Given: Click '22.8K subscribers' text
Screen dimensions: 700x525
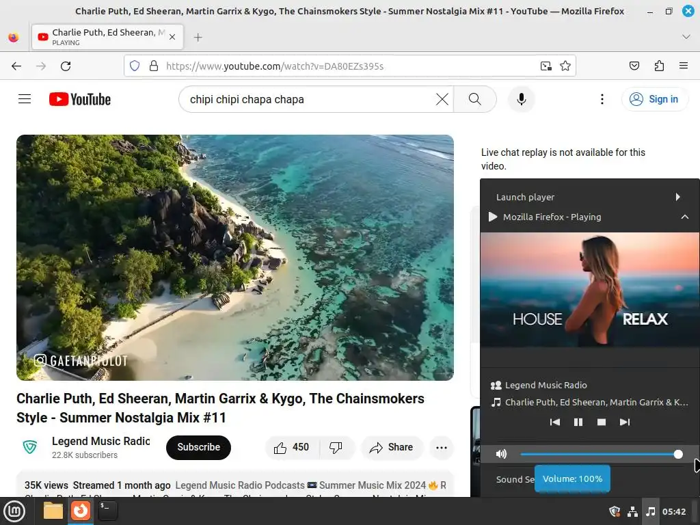Looking at the screenshot, I should pyautogui.click(x=85, y=455).
